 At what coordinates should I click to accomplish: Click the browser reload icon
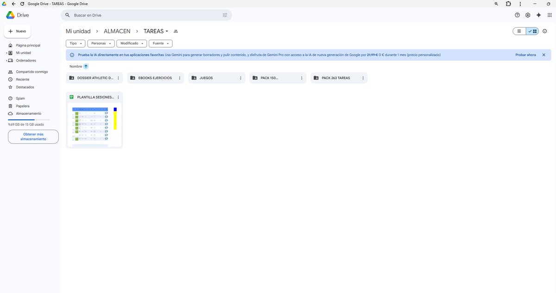pos(22,3)
